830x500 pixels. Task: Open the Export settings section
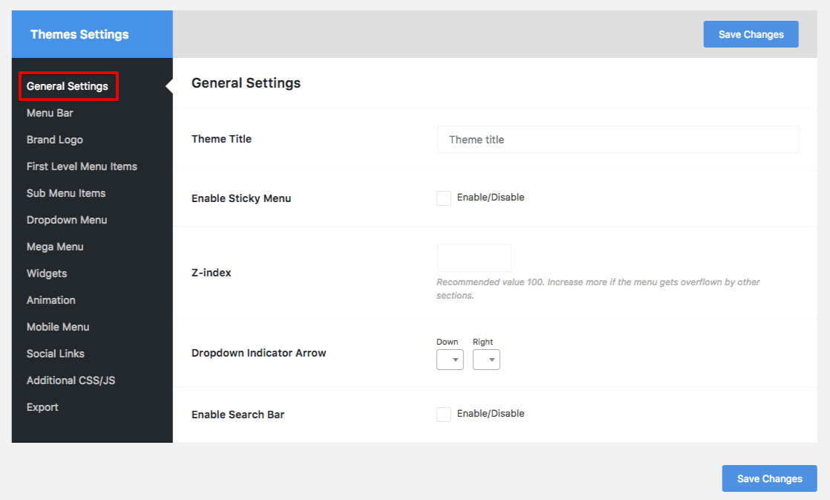pos(42,407)
